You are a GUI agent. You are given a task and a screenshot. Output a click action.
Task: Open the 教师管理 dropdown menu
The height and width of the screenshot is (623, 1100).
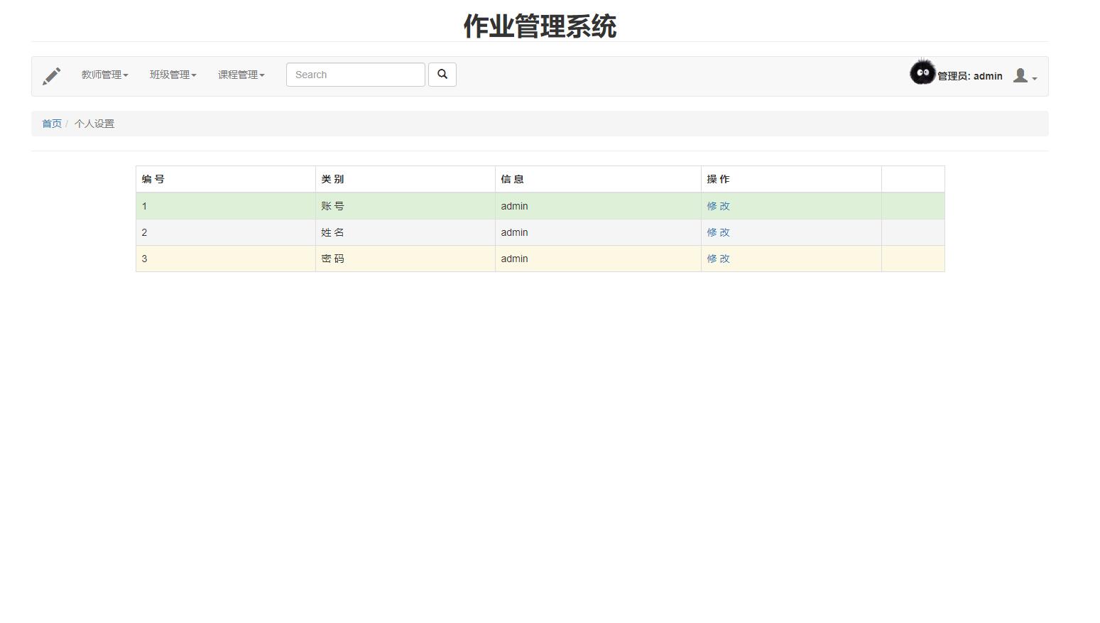pyautogui.click(x=104, y=74)
